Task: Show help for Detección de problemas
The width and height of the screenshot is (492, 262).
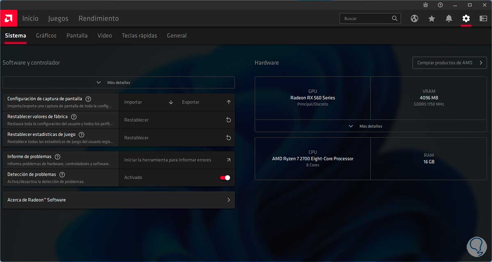Action: [x=62, y=175]
